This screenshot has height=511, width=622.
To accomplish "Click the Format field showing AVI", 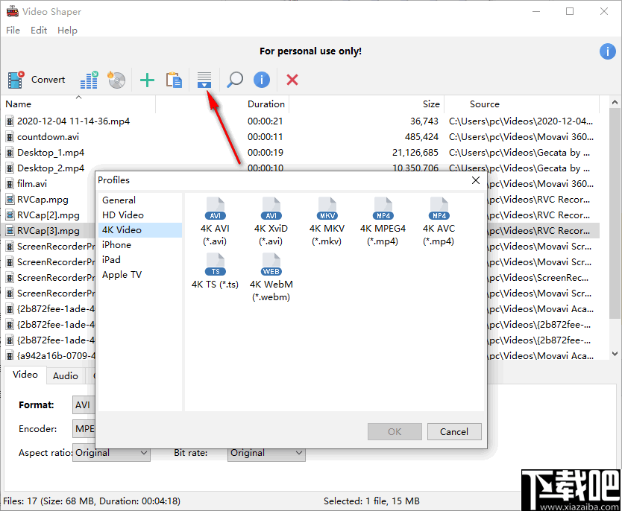I will pyautogui.click(x=84, y=405).
